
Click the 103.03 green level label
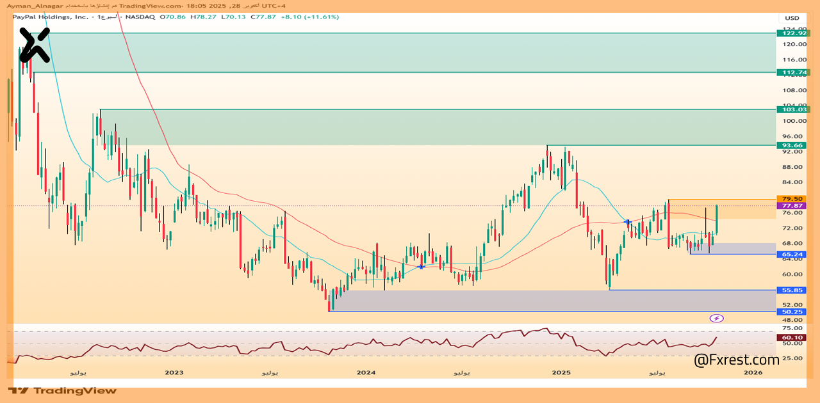[x=792, y=109]
